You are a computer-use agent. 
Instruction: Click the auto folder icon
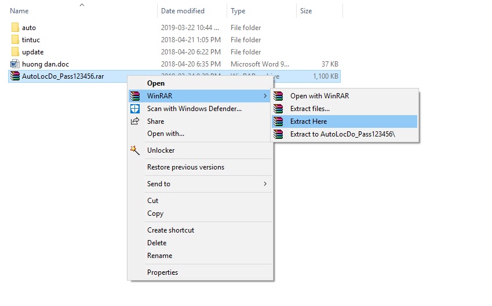[15, 28]
